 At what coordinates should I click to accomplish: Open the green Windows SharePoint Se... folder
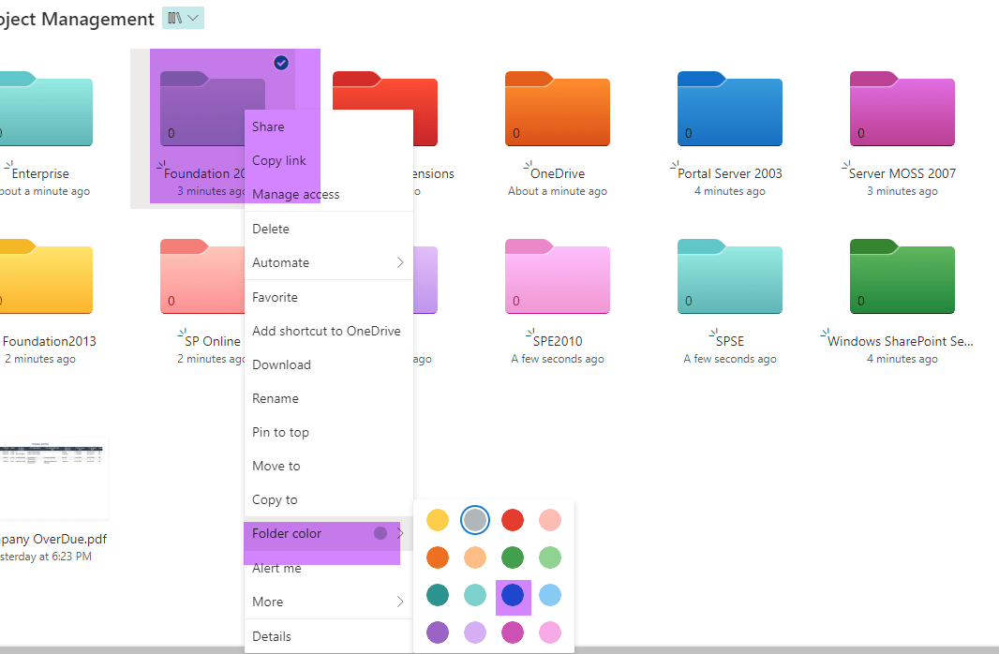pos(902,276)
